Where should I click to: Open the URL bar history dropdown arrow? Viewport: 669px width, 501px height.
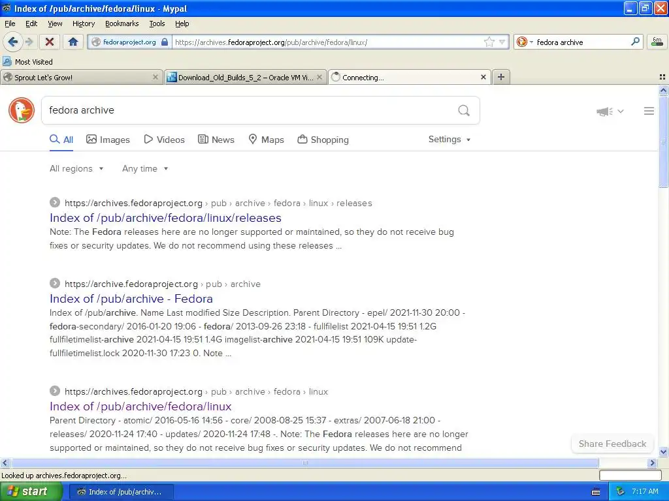(502, 42)
